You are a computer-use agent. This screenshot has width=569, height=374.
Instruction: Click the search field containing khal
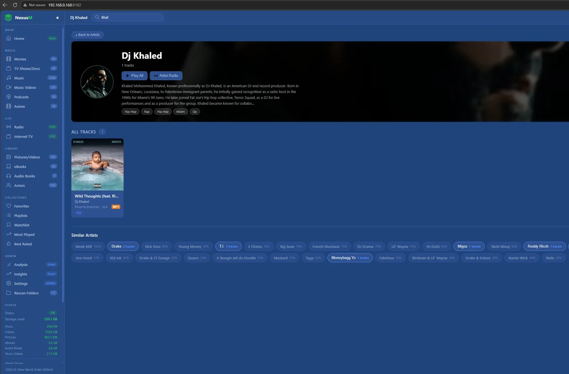coord(128,17)
